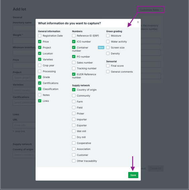The width and height of the screenshot is (189, 190).
Task: Tick the Farm checkbox
Action: coord(74,102)
